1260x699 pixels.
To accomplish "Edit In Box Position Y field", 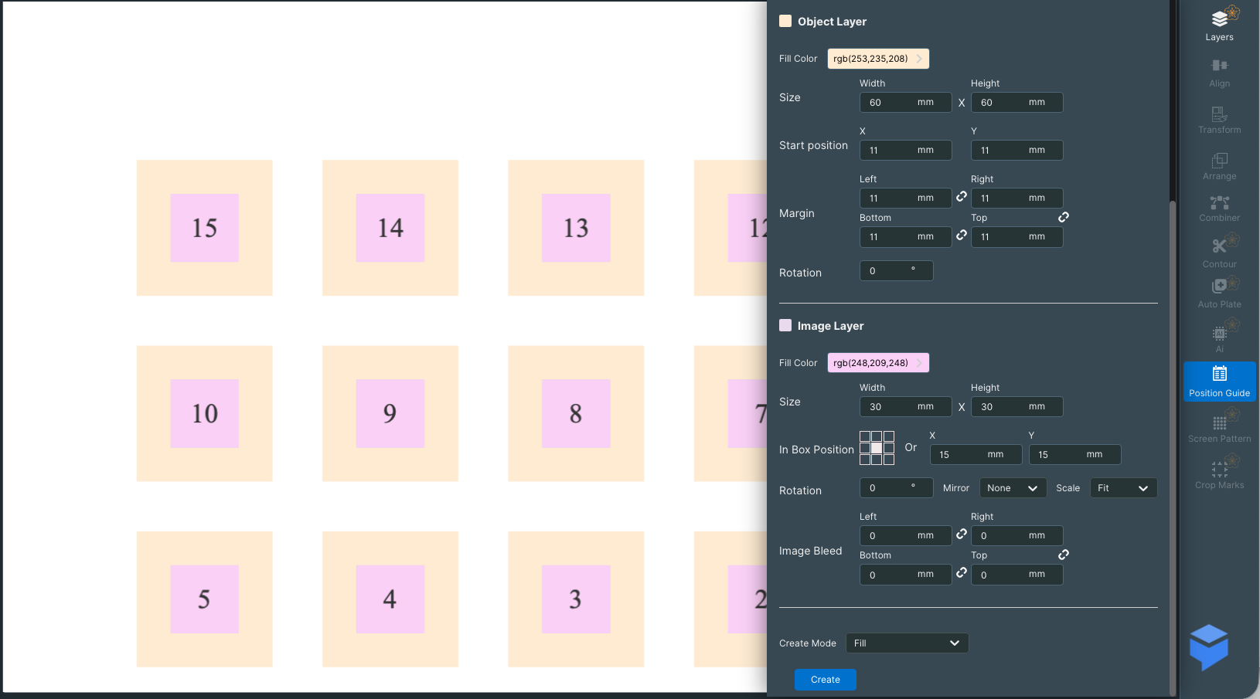I will point(1074,455).
